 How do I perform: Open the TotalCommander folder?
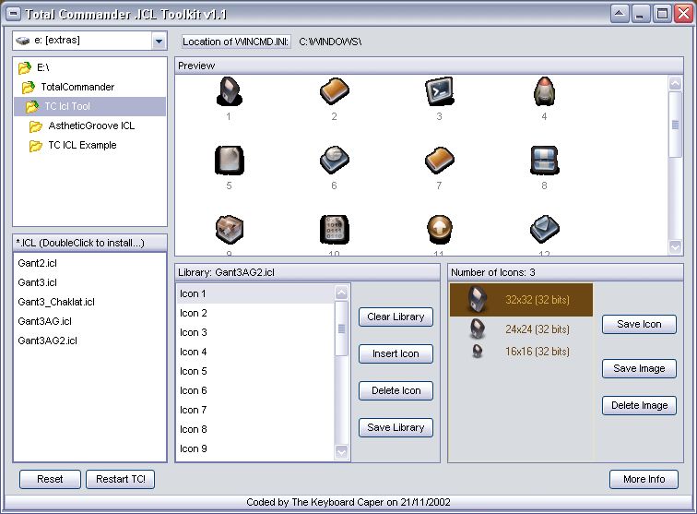pyautogui.click(x=77, y=88)
